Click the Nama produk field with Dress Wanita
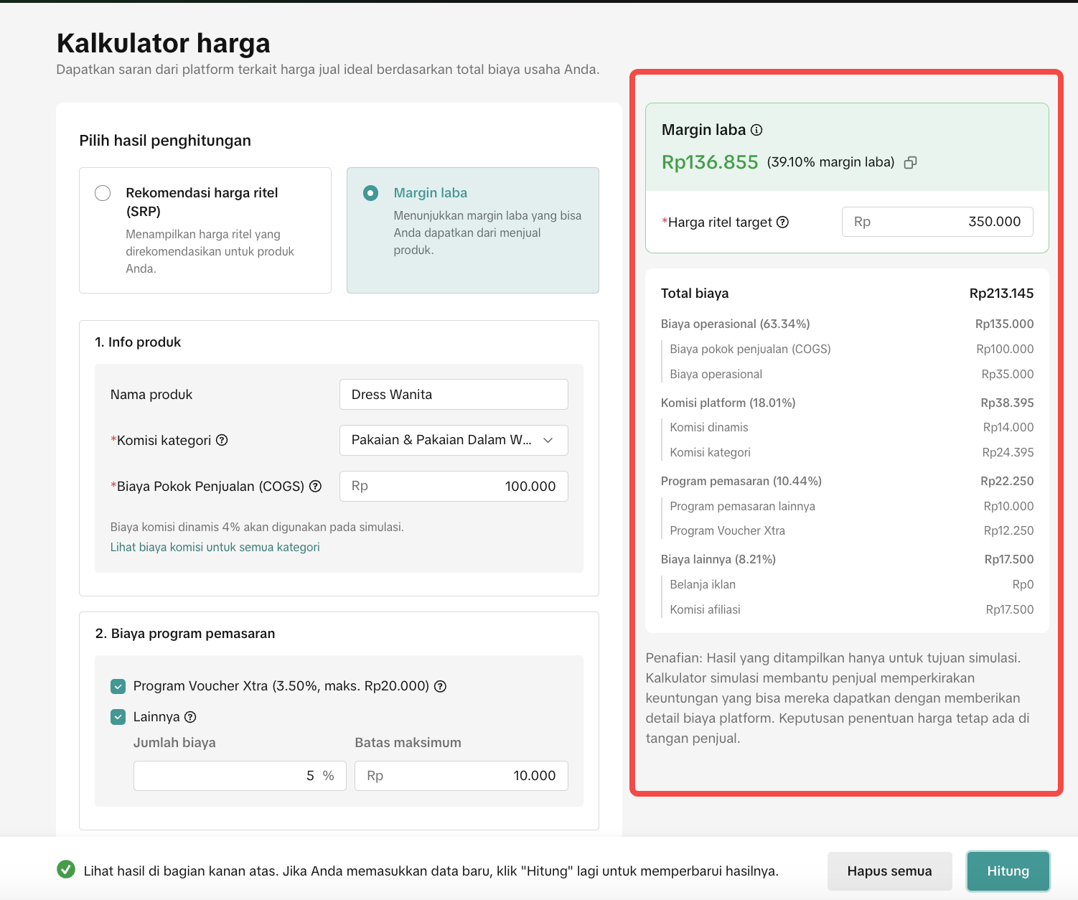The image size is (1078, 900). coord(454,395)
